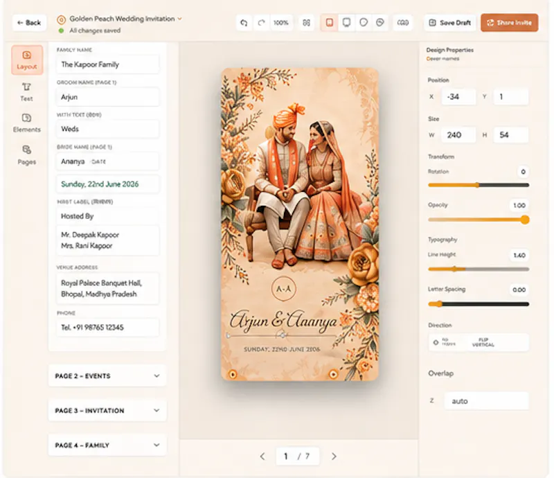Click the slider handle under the card names text
This screenshot has width=554, height=478.
click(282, 335)
